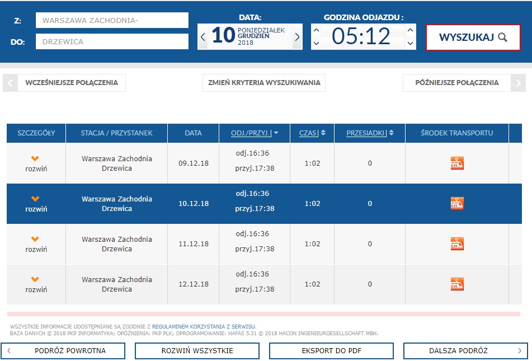Click the train icon for 09.12.18 connection
The height and width of the screenshot is (361, 532).
pyautogui.click(x=457, y=163)
